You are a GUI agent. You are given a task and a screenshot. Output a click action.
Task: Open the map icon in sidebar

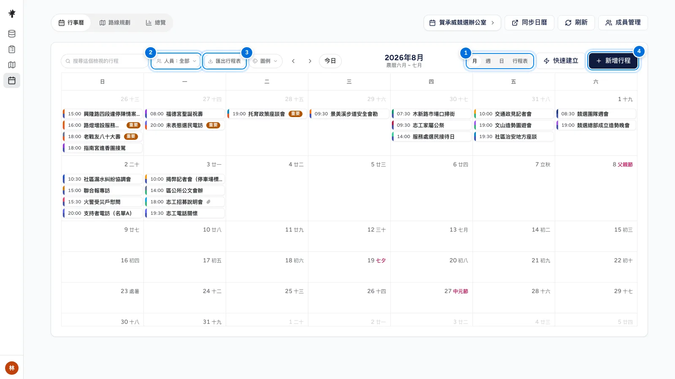coord(12,65)
